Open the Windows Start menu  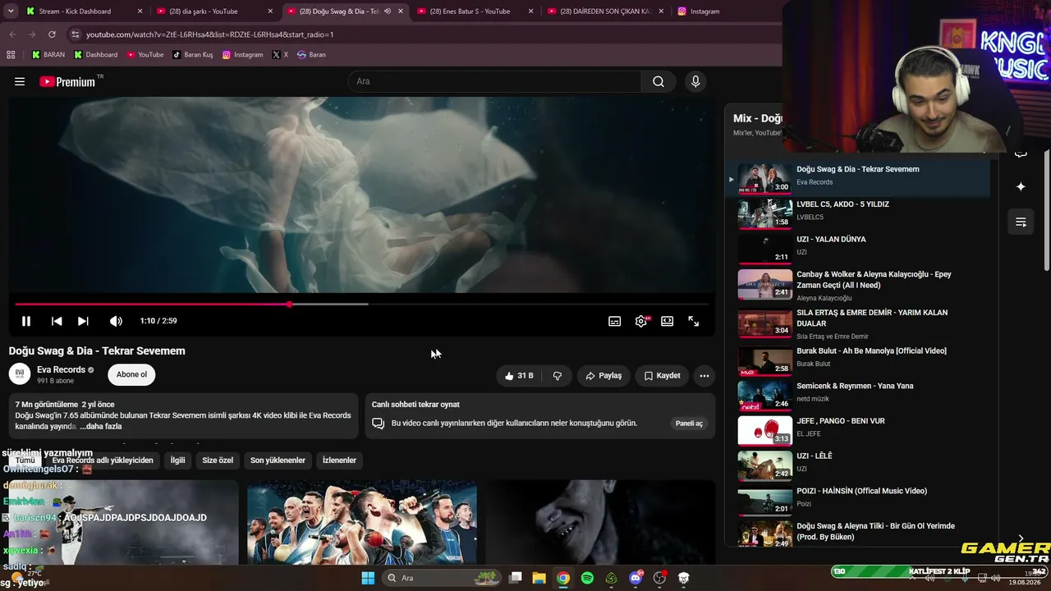pos(367,578)
